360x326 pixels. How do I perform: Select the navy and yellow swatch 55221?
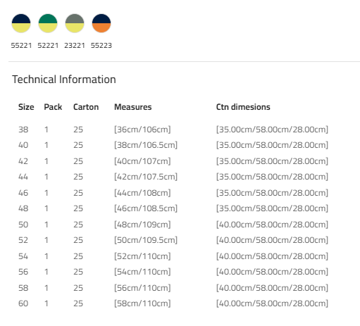(21, 23)
